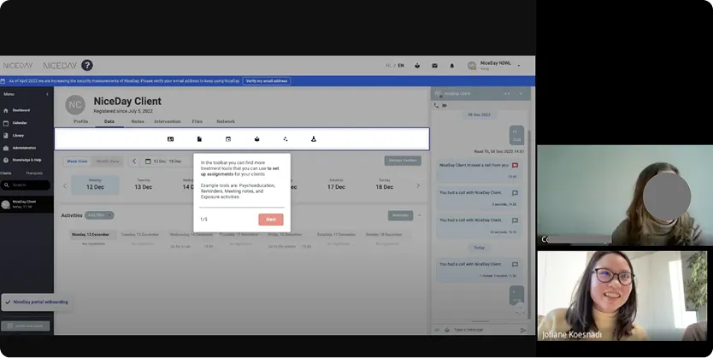713x358 pixels.
Task: Select Saturday 17 Dec day card
Action: (x=336, y=185)
